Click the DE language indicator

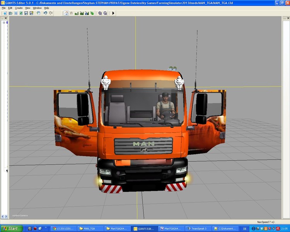[x=245, y=229]
